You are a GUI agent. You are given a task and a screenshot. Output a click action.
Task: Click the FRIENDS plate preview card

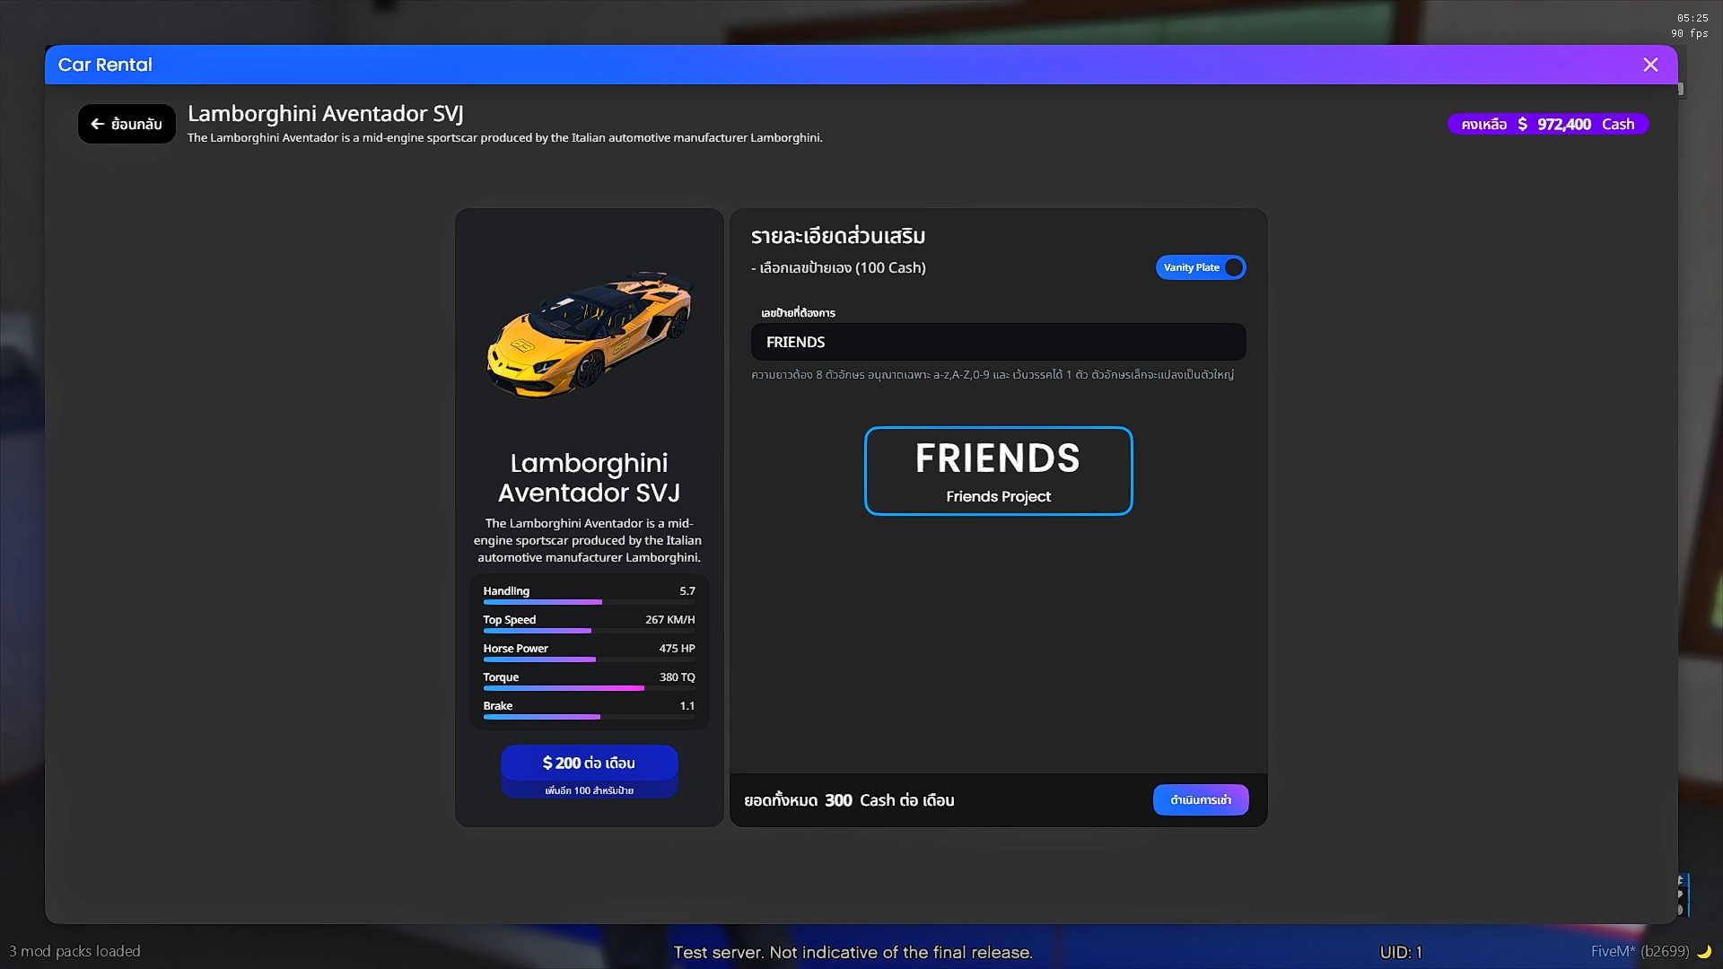click(998, 471)
